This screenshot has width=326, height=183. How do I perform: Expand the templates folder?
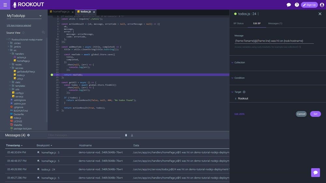pos(10,86)
